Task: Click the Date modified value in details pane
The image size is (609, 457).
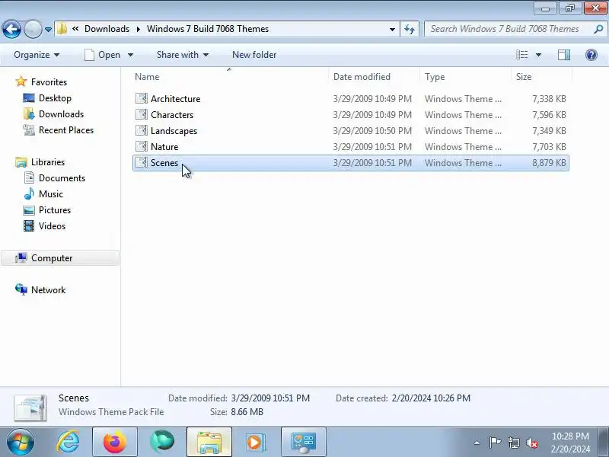Action: pyautogui.click(x=270, y=398)
